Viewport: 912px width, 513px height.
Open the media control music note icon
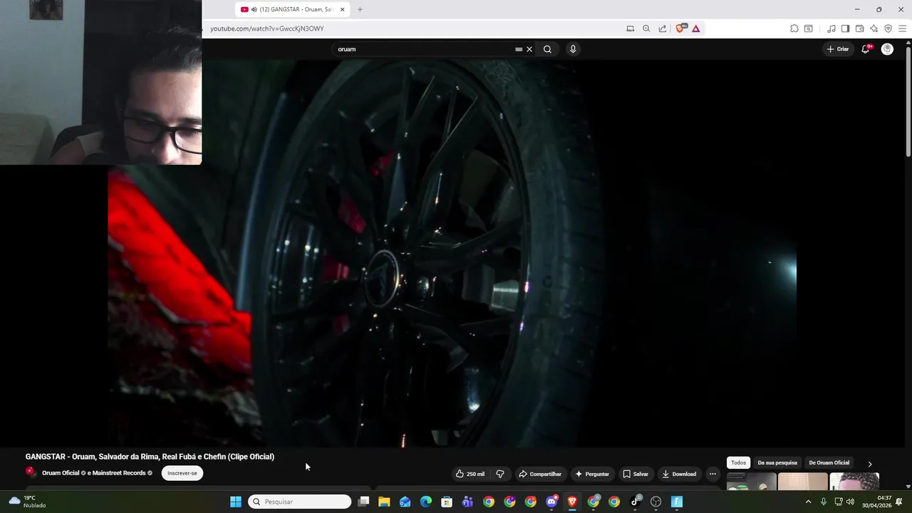[x=831, y=28]
